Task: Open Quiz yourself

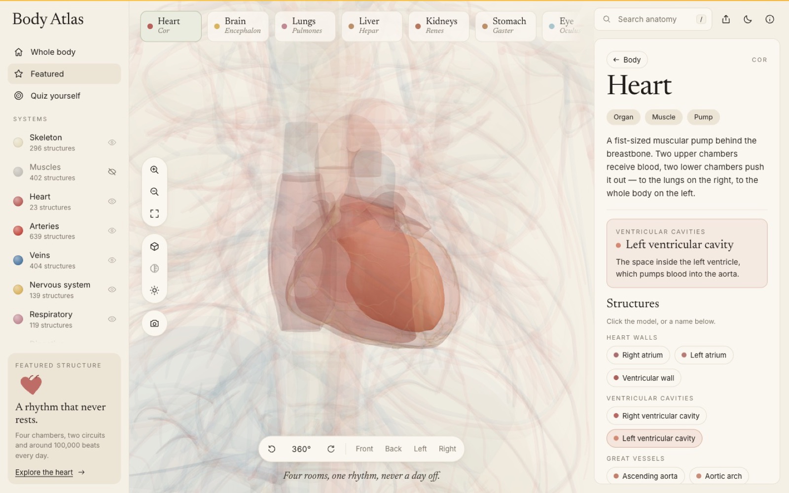Action: (64, 96)
